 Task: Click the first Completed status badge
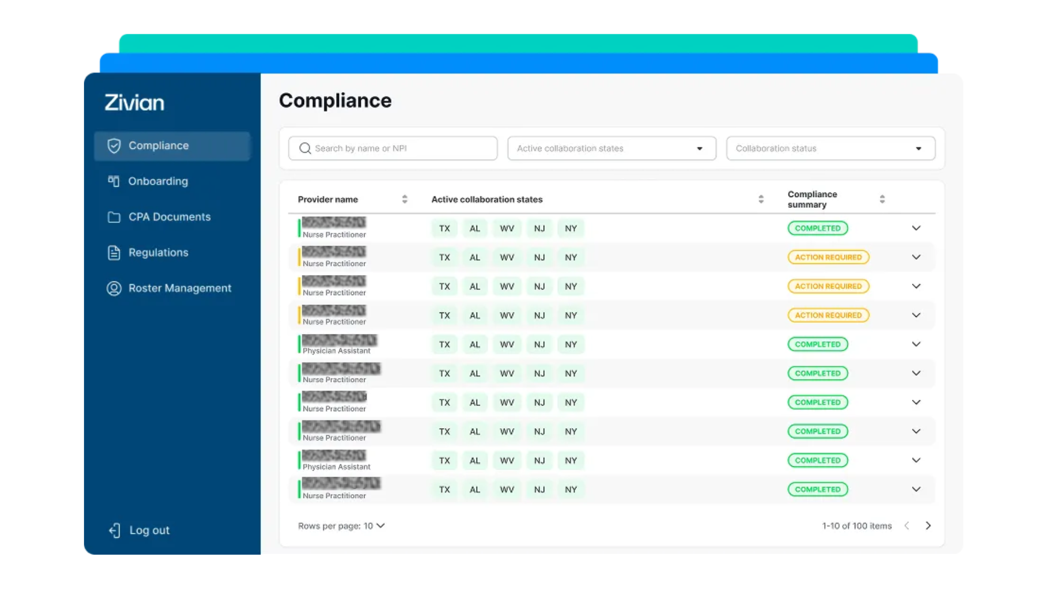[818, 228]
